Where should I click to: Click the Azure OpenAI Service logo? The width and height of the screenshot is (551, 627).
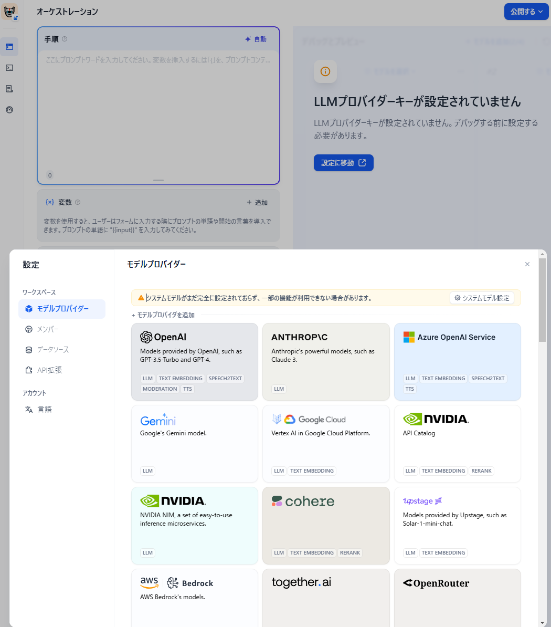click(x=449, y=337)
